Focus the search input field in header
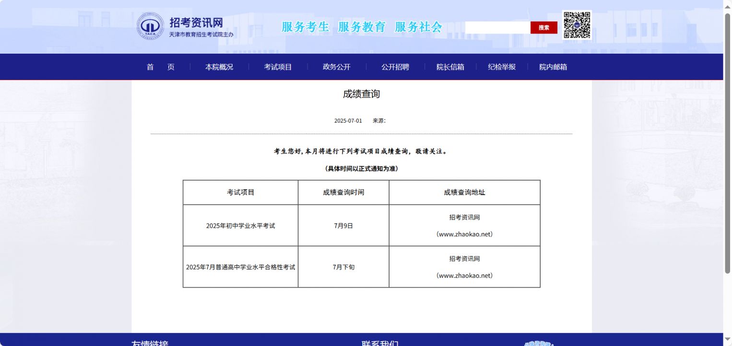732x346 pixels. [x=497, y=28]
